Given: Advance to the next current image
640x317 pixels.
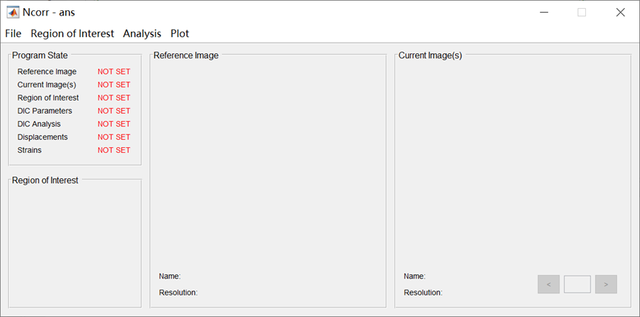Looking at the screenshot, I should (x=606, y=284).
